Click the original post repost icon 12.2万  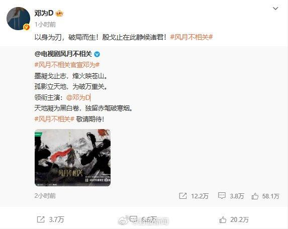click(x=183, y=196)
